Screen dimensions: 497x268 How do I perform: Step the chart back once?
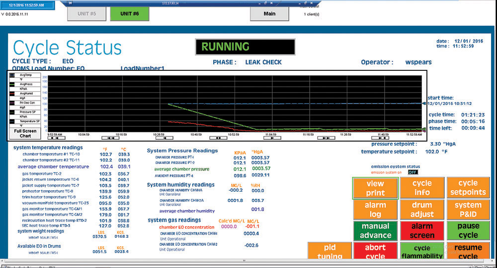[x=164, y=138]
